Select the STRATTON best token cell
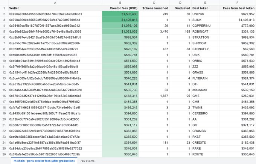Image resolution: width=256 pixels, height=164 pixels. click(205, 38)
